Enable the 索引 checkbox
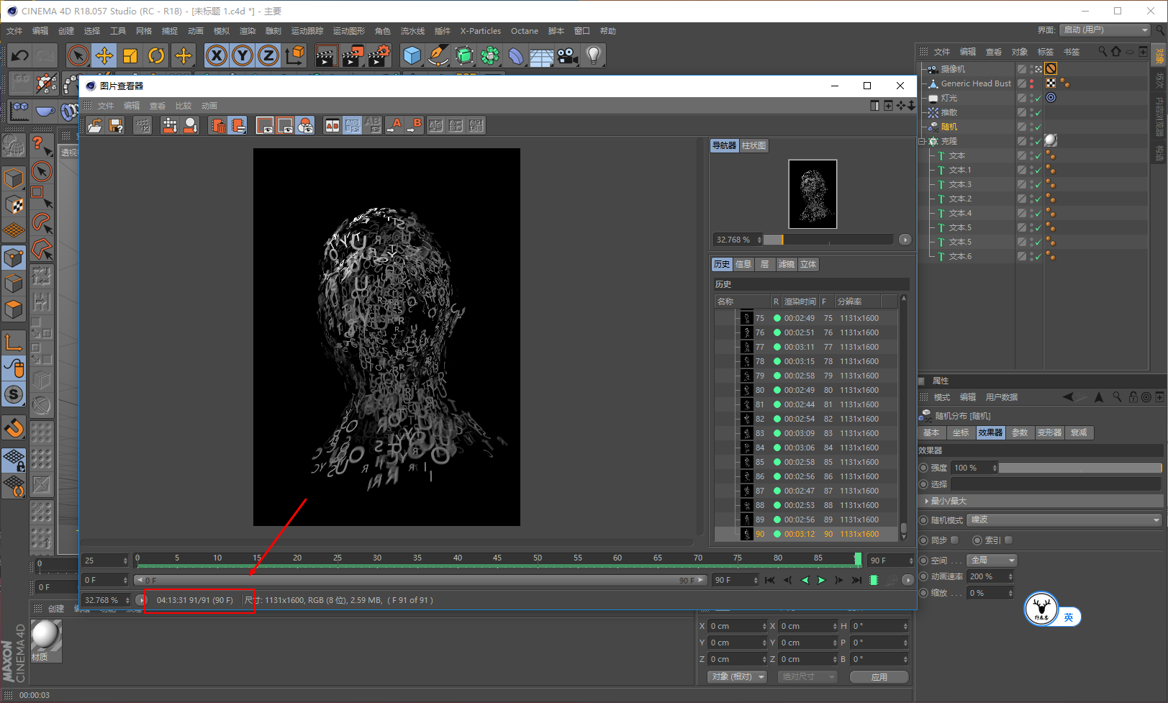The width and height of the screenshot is (1168, 703). 1008,540
